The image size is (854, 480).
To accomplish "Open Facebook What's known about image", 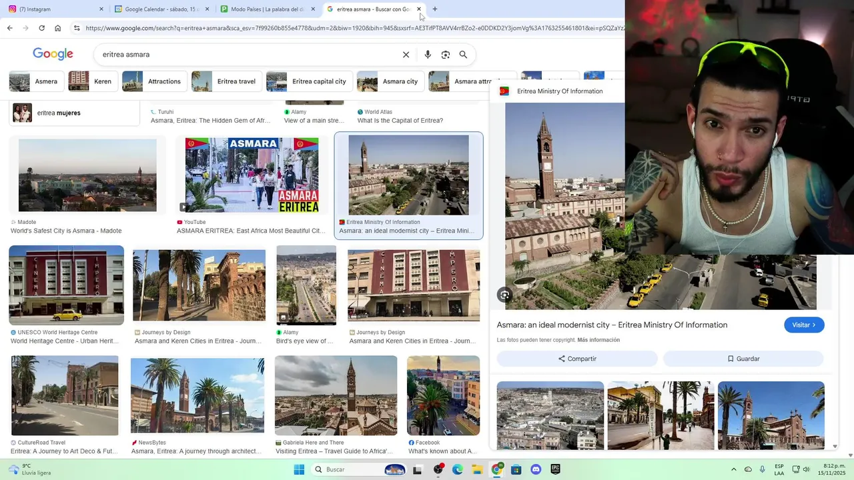I will (x=443, y=395).
